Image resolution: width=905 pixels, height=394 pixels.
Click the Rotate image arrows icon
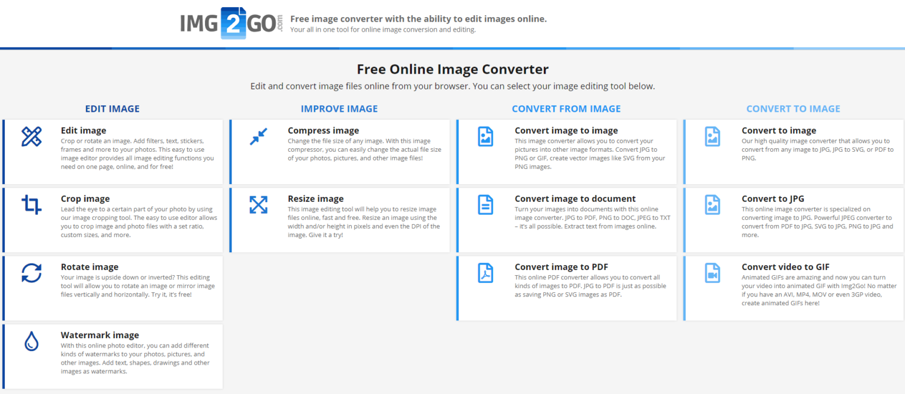pos(31,273)
